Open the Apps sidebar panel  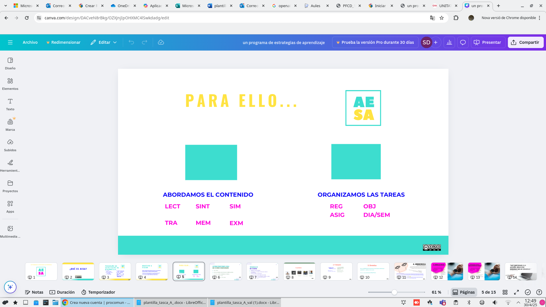tap(10, 207)
